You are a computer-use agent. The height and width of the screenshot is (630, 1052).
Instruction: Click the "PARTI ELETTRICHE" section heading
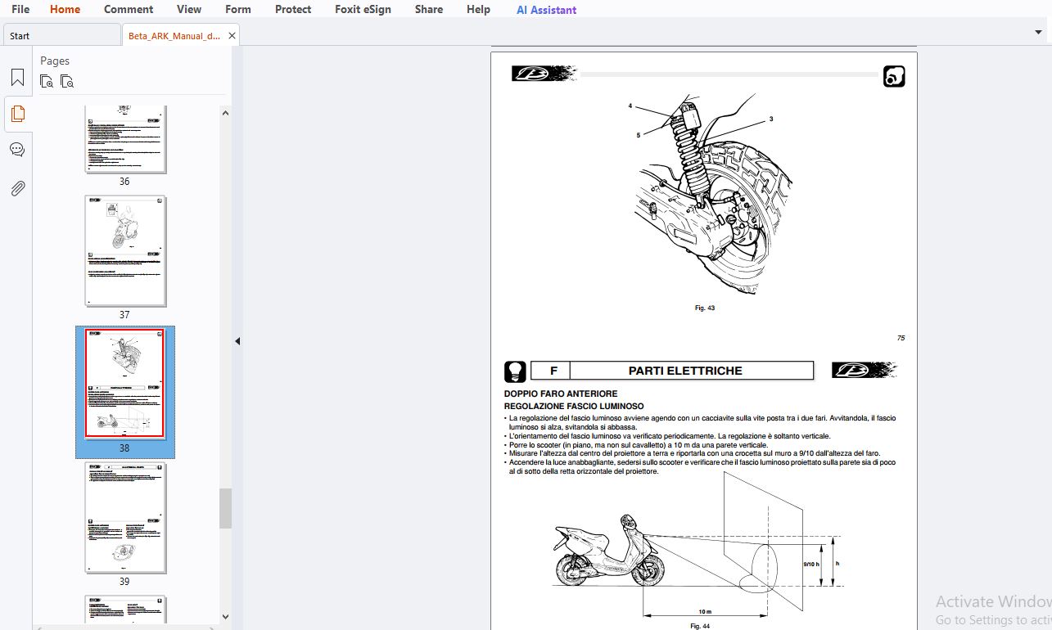tap(685, 371)
